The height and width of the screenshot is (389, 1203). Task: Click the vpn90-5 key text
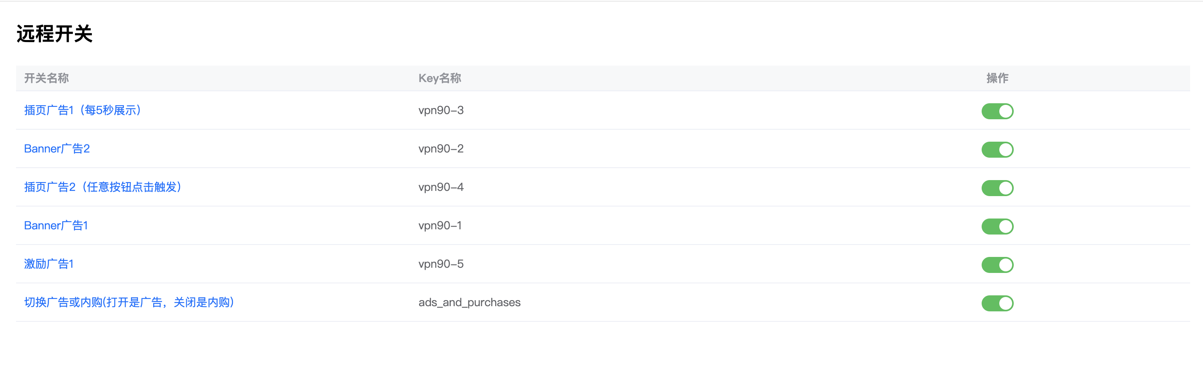pos(441,264)
